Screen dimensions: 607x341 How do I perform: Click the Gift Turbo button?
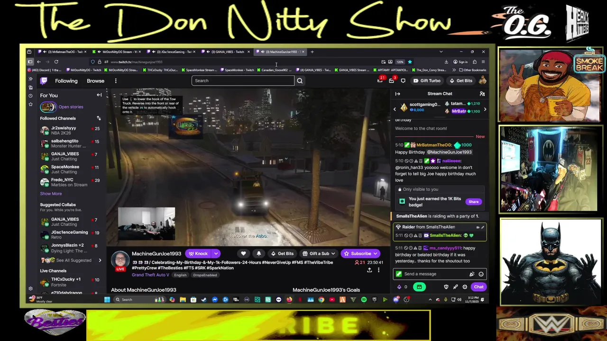(426, 81)
